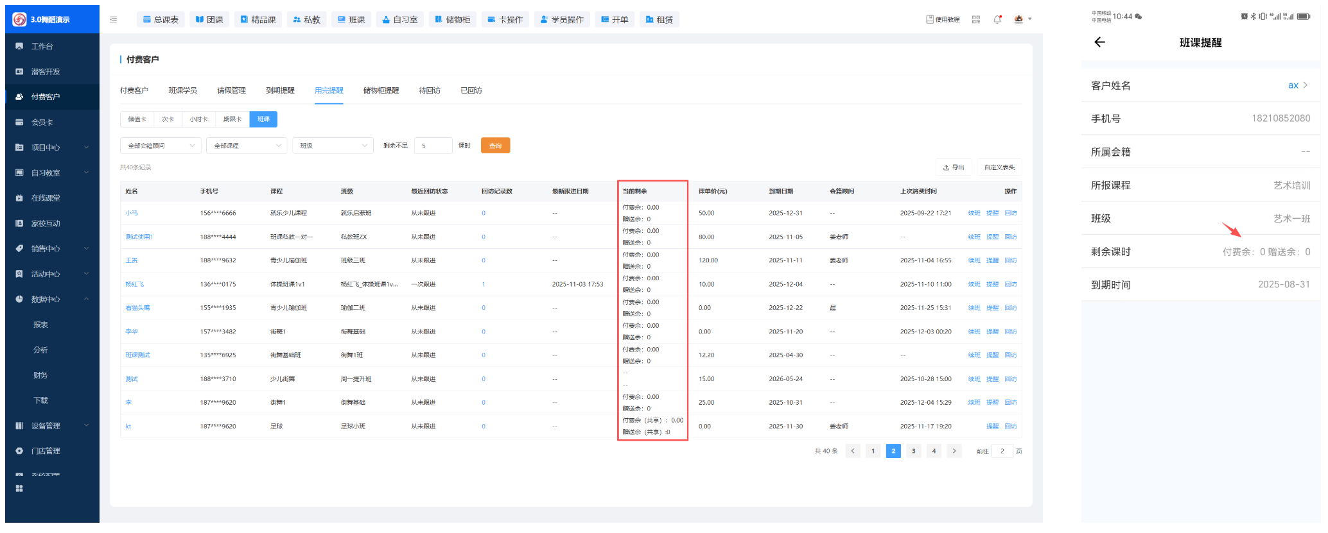This screenshot has width=1328, height=533.
Task: Open the 储物柜 shortcut in top toolbar
Action: [452, 20]
